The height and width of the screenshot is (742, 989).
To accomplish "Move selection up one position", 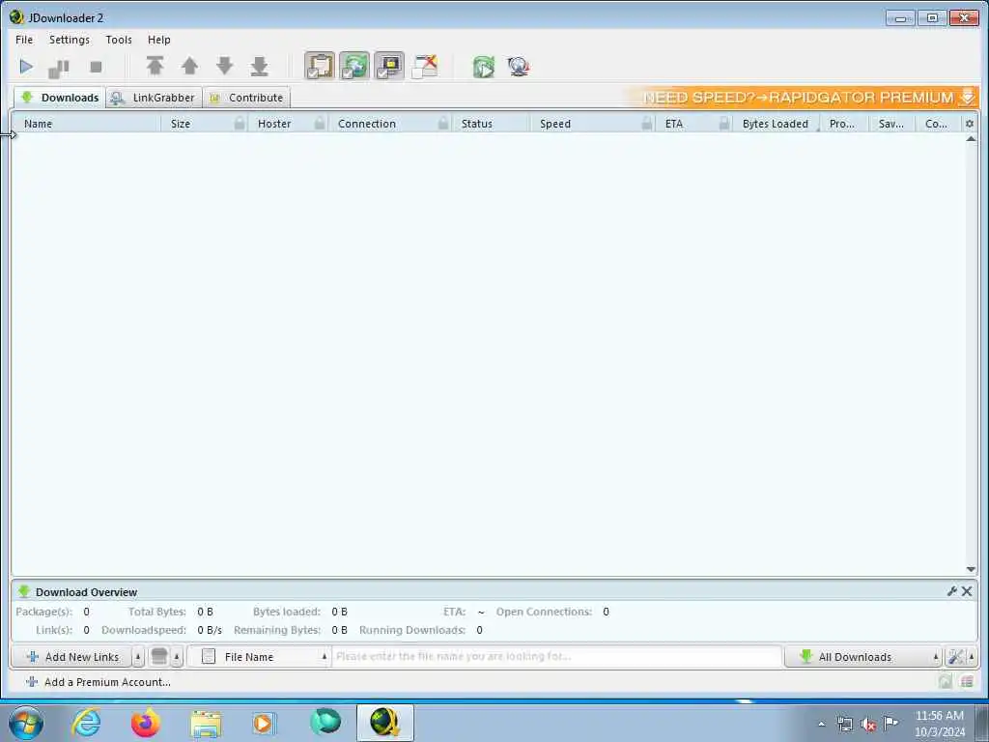I will click(x=190, y=66).
